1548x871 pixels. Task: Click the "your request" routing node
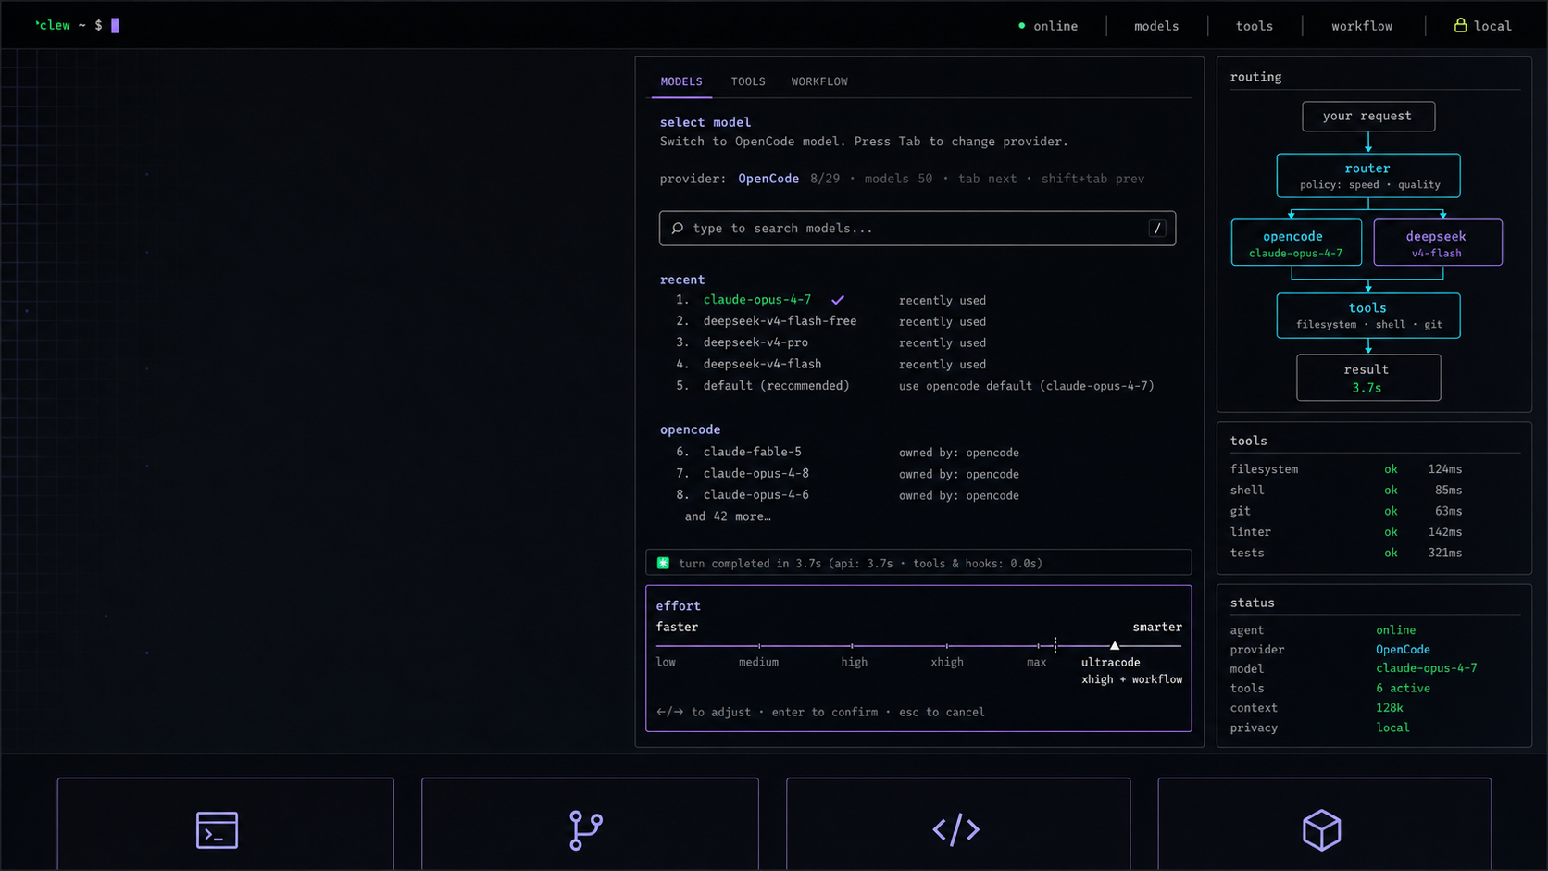click(1368, 117)
